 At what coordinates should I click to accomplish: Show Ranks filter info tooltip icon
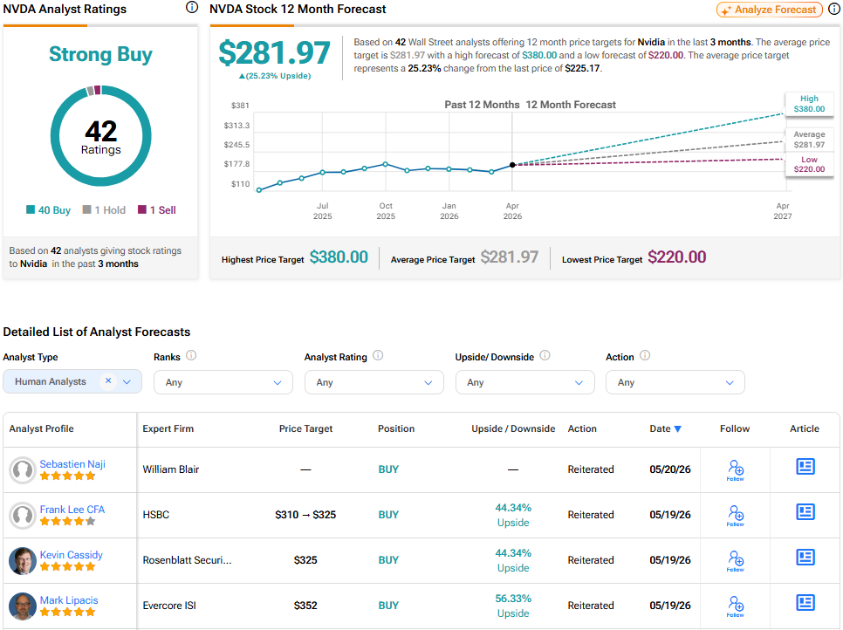coord(191,356)
